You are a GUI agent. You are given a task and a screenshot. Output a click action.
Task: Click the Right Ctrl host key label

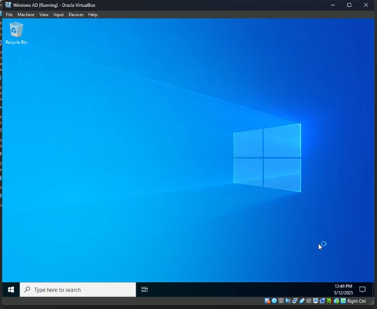pos(356,301)
